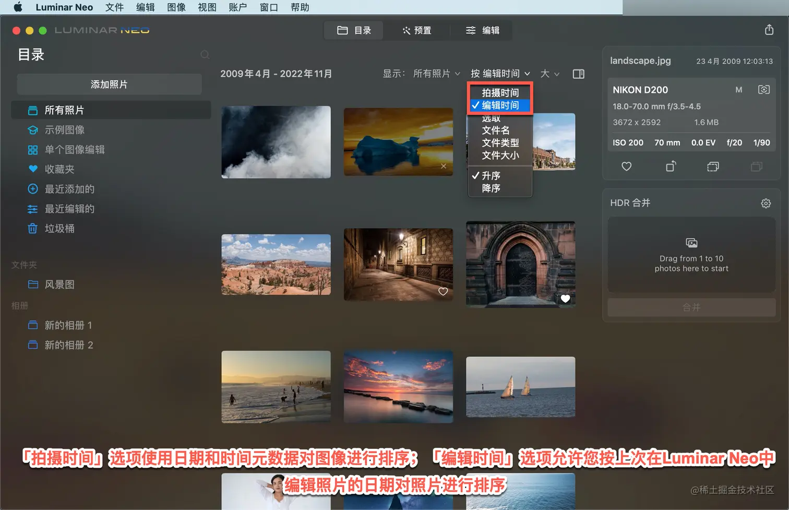Open the 按 编辑时间 sort dropdown

tap(500, 74)
